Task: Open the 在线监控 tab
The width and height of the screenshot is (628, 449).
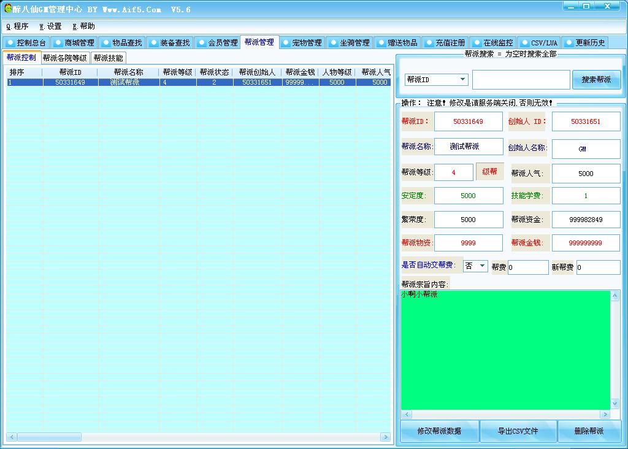Action: 492,43
